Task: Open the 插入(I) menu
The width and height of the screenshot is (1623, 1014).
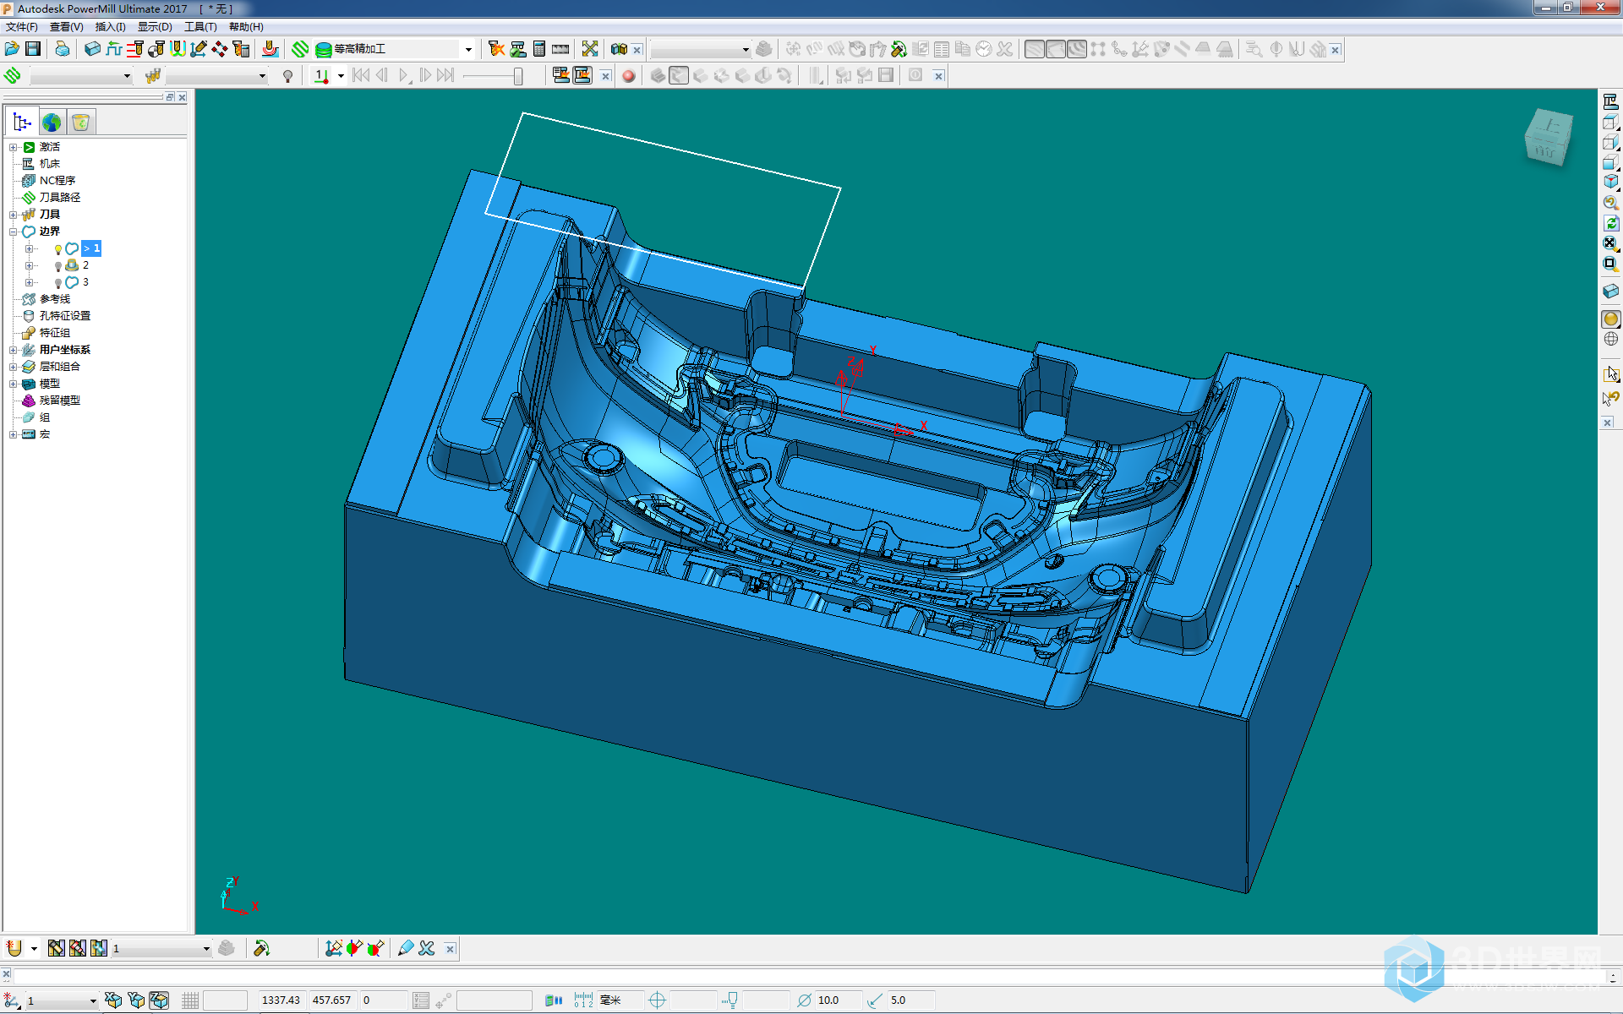Action: [111, 27]
